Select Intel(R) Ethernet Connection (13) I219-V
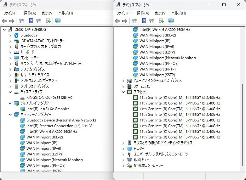The height and width of the screenshot is (180, 246). [x=59, y=126]
